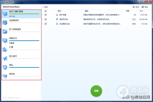This screenshot has height=102, width=153.
Task: Expand the 垃圾桶及垃圾 row arrow
Action: click(43, 24)
